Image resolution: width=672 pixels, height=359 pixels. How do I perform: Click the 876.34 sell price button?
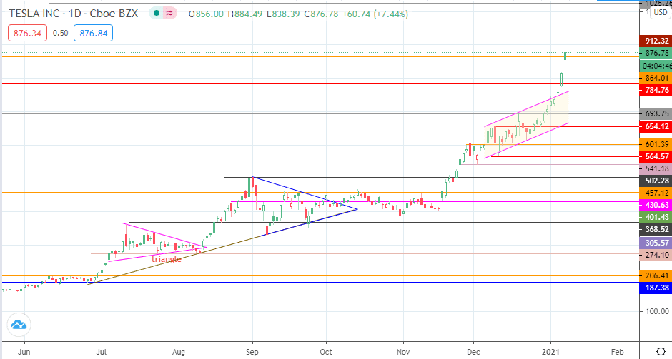pos(27,33)
